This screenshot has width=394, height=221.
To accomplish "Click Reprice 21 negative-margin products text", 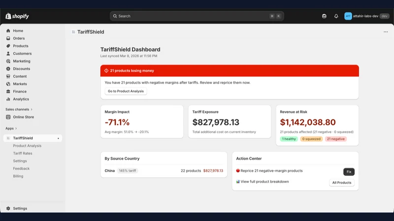I will click(271, 170).
